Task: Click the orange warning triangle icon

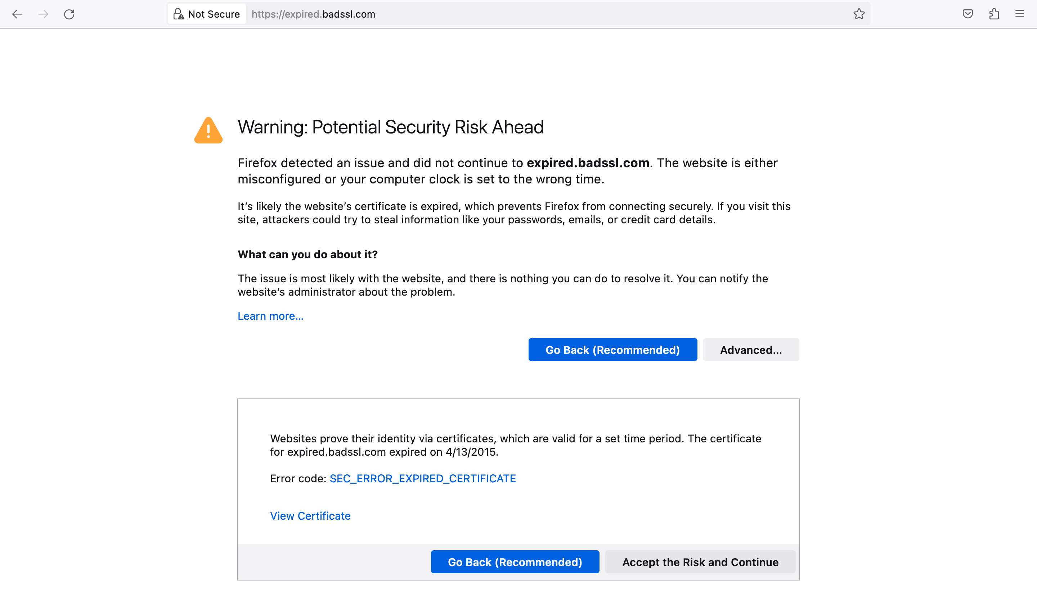Action: pyautogui.click(x=208, y=131)
